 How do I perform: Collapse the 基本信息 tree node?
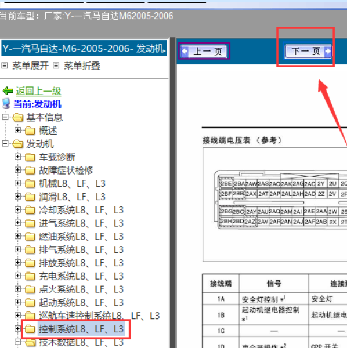[x=5, y=117]
